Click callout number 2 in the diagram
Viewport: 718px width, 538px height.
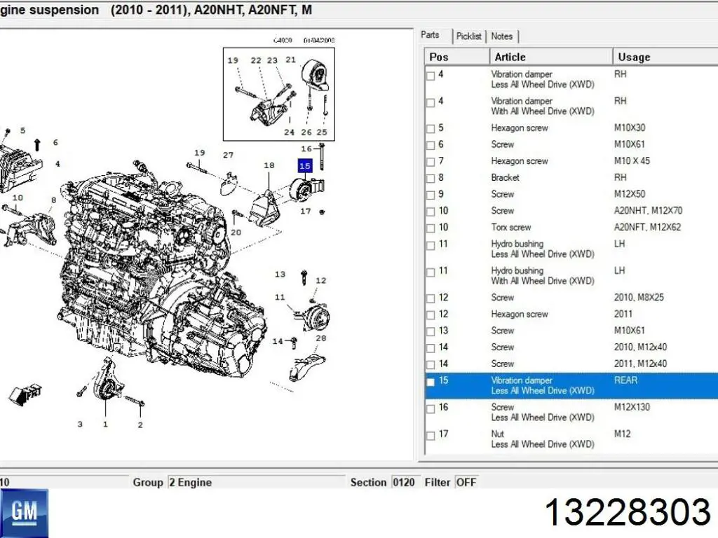pos(140,425)
